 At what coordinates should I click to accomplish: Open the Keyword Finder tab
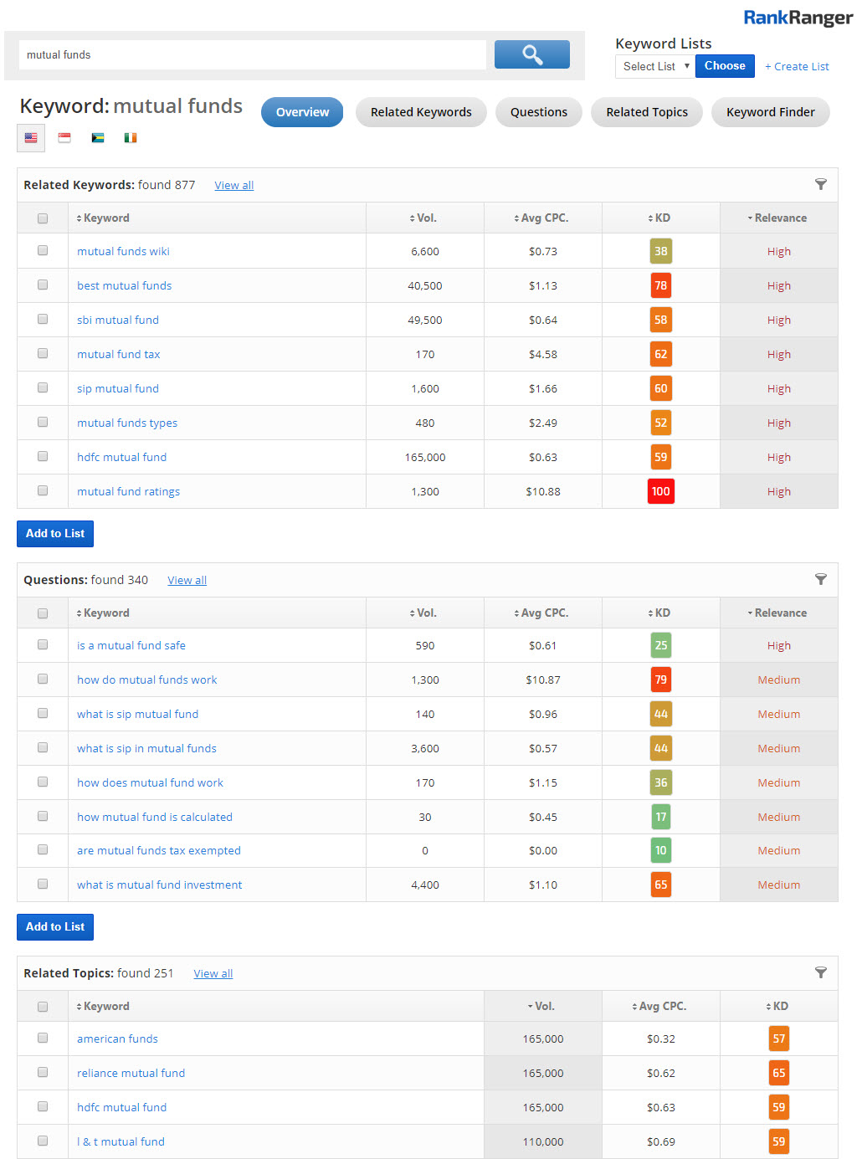pos(770,112)
